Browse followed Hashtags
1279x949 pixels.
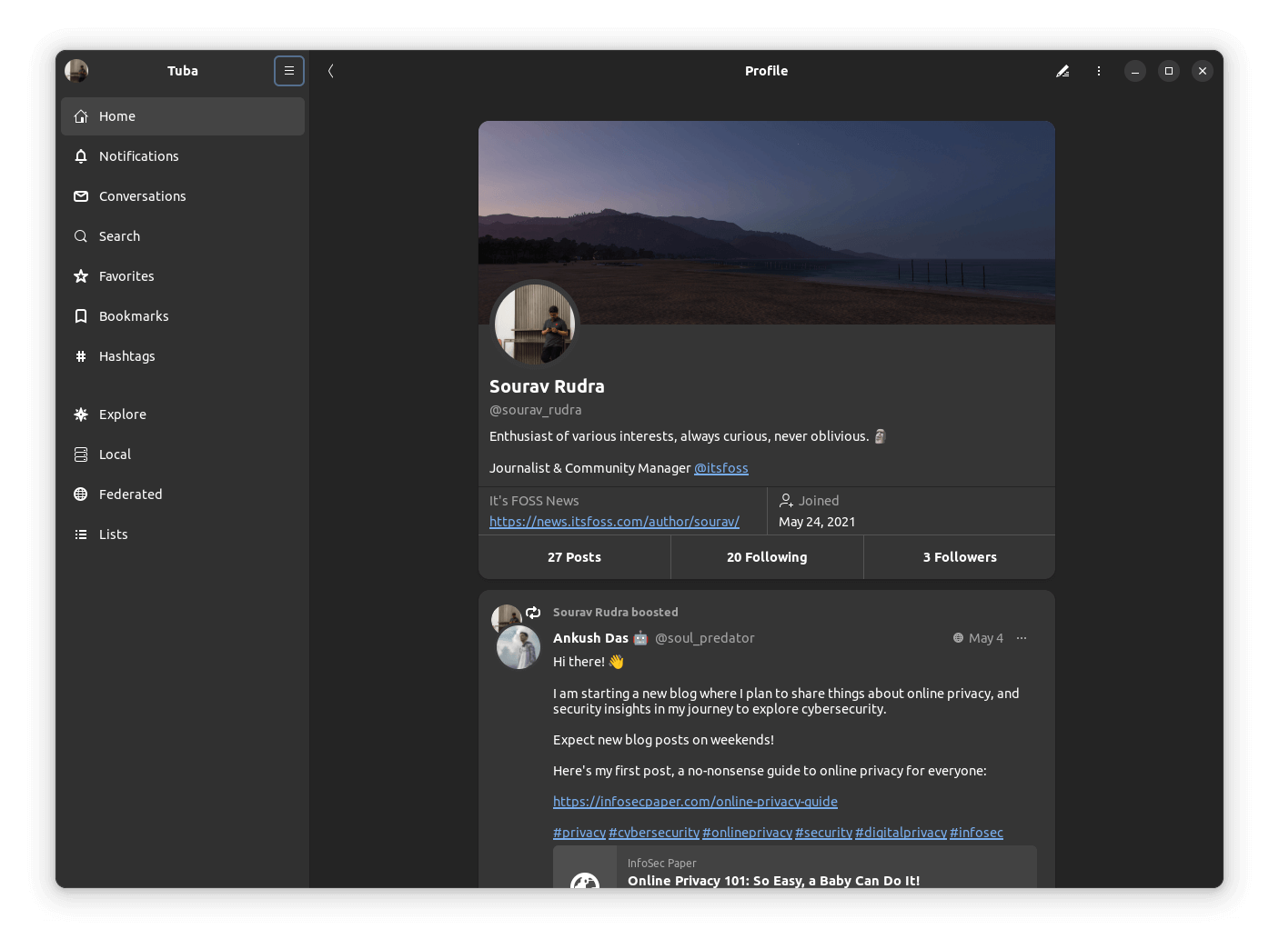pos(127,355)
